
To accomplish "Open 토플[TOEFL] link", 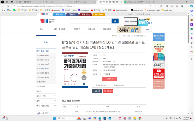I will pos(41,82).
